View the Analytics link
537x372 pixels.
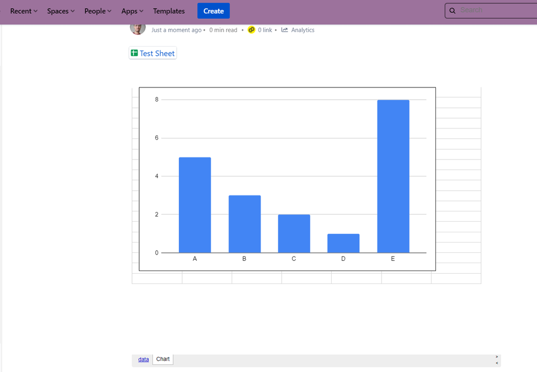(302, 30)
